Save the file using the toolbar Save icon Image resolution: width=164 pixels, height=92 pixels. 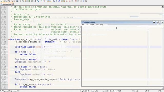6,1
